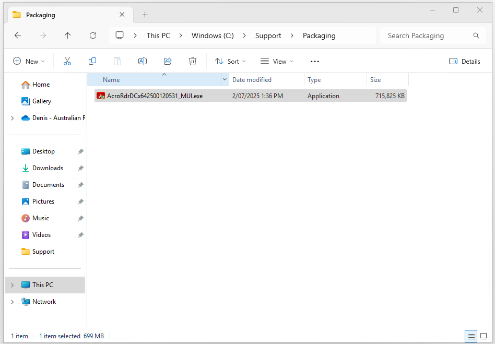Select the AcroRdrDCx642500120531_MUI.exe file
Viewport: 495px width, 344px height.
click(x=155, y=96)
